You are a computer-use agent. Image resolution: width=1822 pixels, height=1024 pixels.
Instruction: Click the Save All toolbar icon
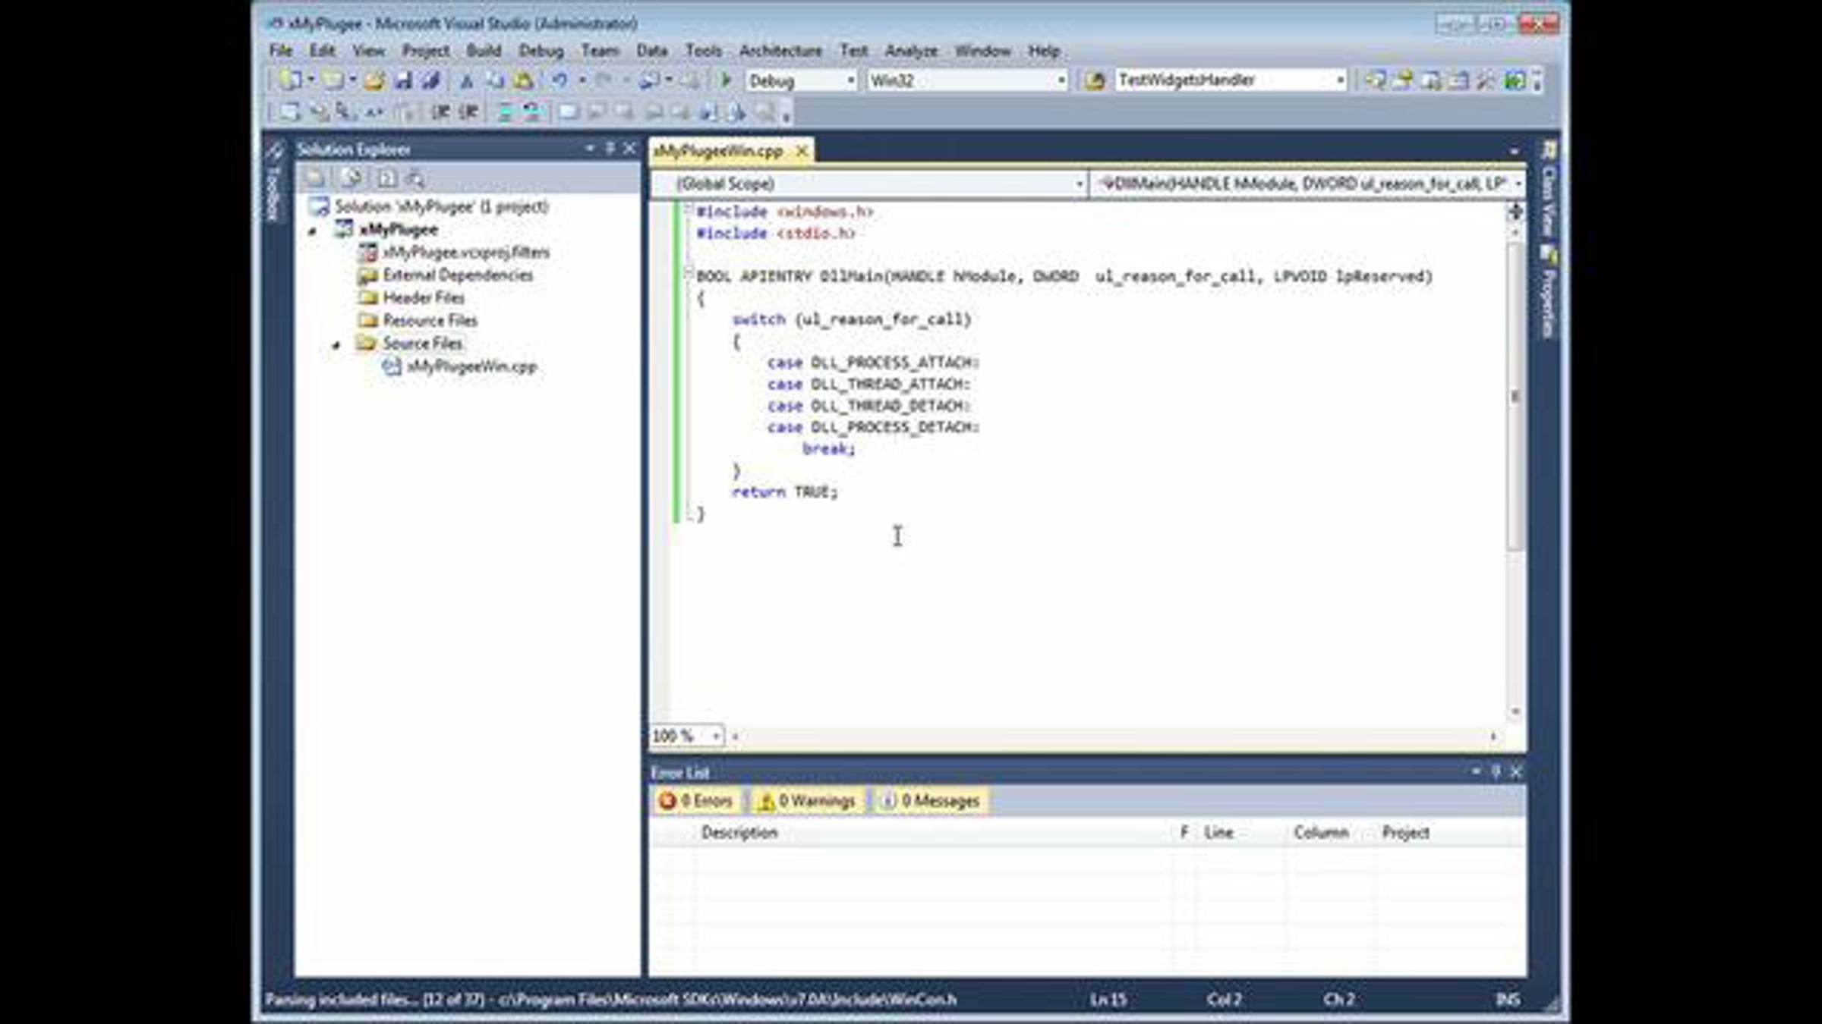coord(431,80)
